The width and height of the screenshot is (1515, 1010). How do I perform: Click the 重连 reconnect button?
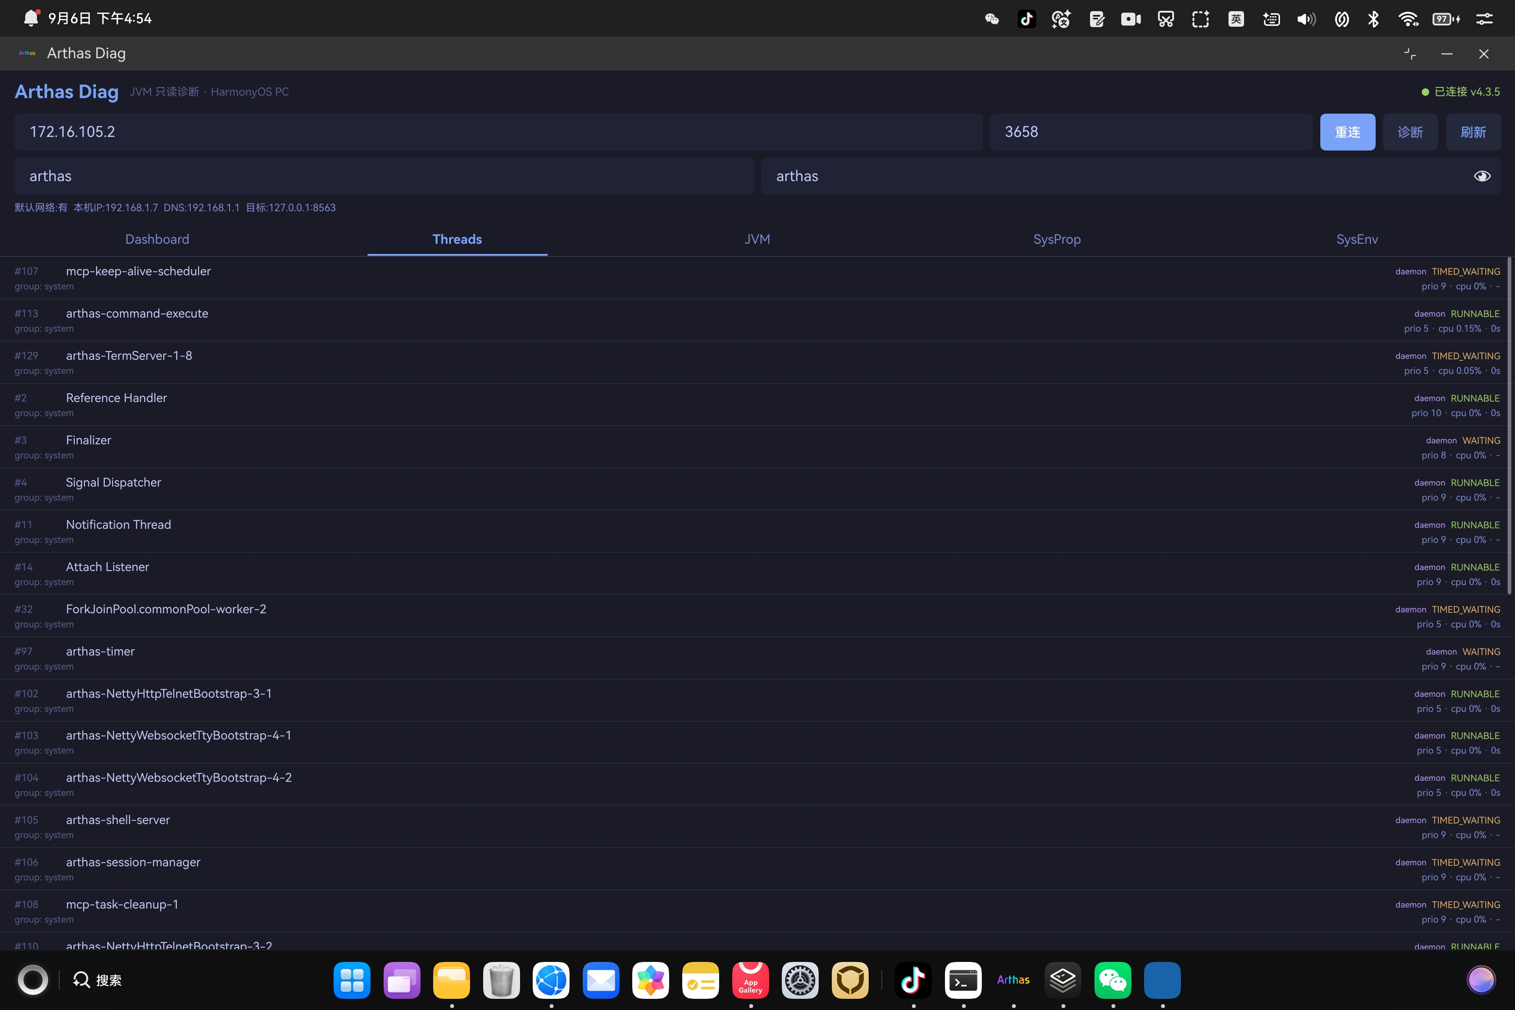[x=1347, y=132]
